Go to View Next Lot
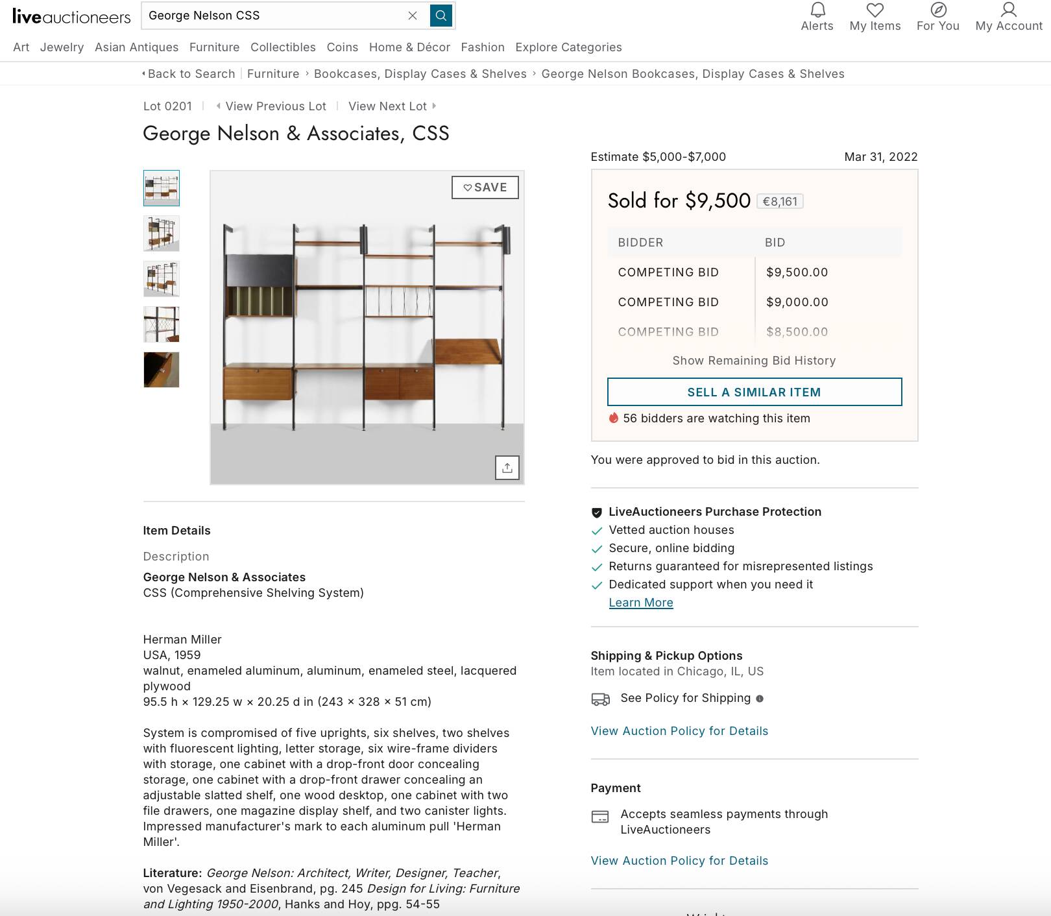 tap(388, 106)
